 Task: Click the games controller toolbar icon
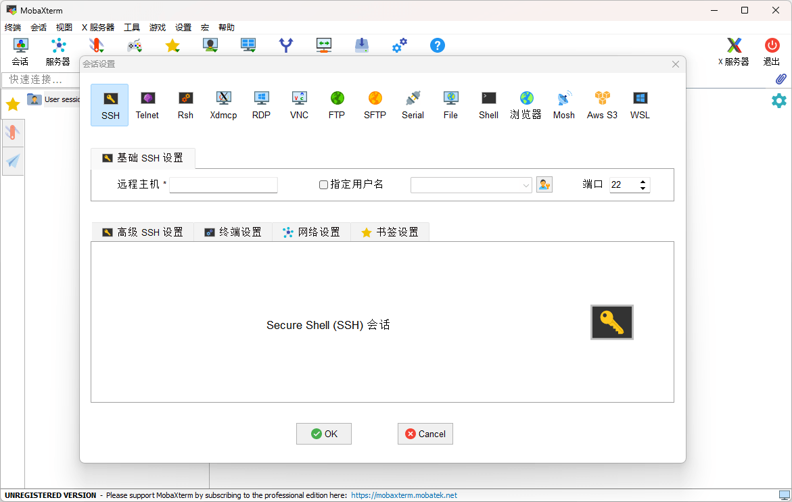tap(135, 46)
